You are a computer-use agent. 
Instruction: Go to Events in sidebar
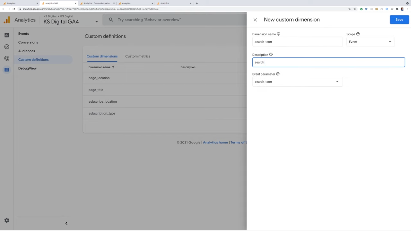[x=23, y=34]
